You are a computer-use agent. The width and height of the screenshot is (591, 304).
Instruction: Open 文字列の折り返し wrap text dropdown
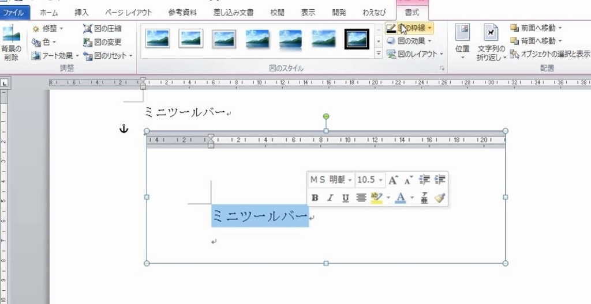coord(491,43)
